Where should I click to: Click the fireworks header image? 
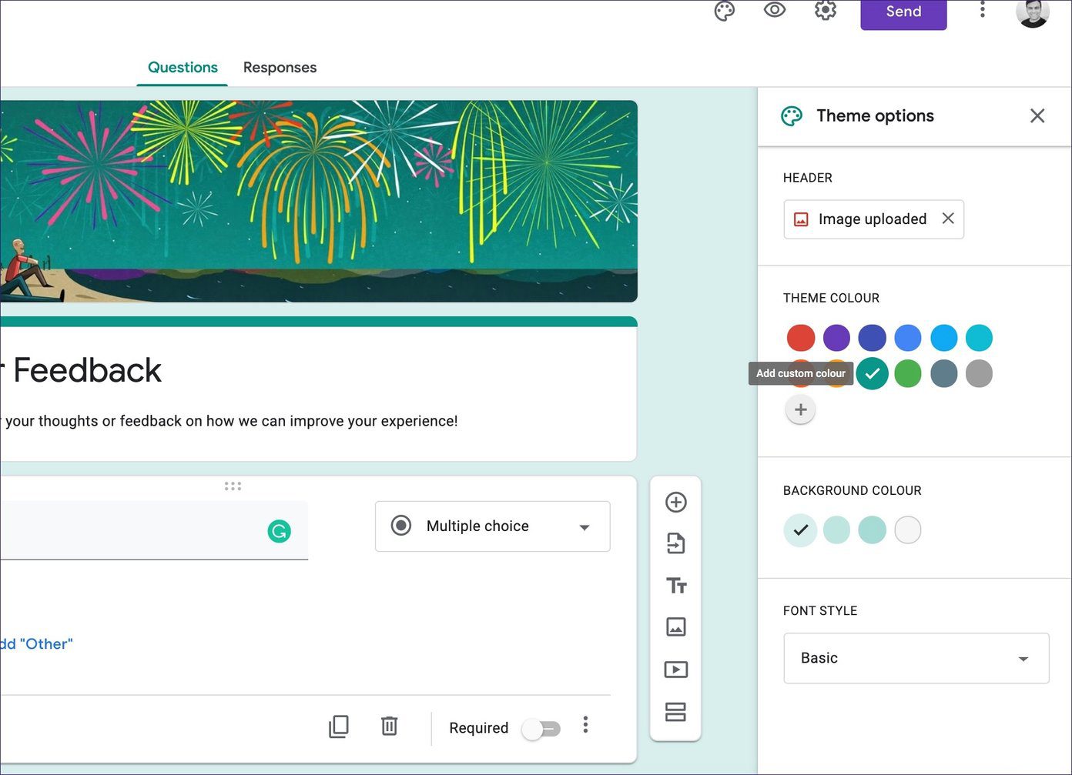[x=319, y=201]
